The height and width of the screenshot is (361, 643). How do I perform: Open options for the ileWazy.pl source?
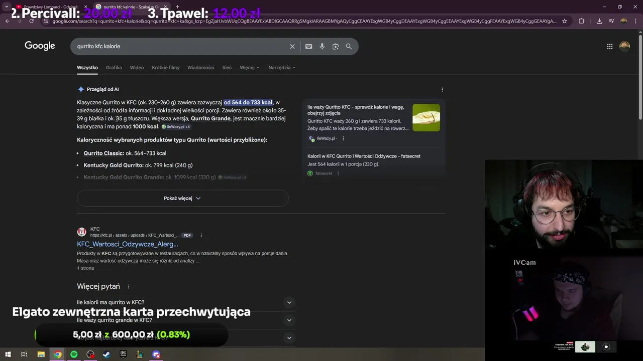tap(343, 138)
